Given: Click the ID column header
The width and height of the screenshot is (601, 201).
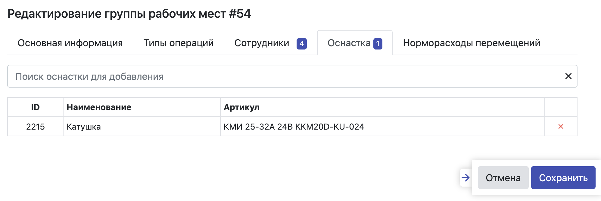Looking at the screenshot, I should tap(35, 107).
